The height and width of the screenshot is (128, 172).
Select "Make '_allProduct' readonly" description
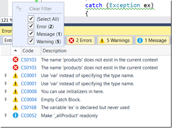(69, 116)
